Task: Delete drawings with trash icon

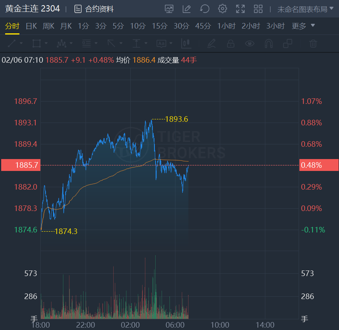Action: pyautogui.click(x=313, y=43)
